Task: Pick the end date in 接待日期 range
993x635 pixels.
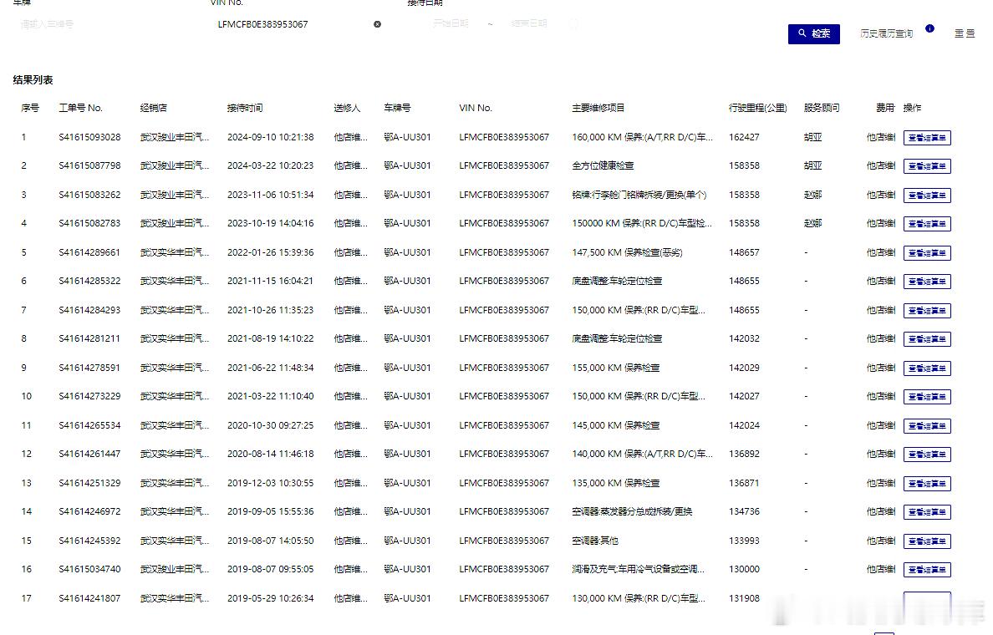Action: pyautogui.click(x=529, y=23)
